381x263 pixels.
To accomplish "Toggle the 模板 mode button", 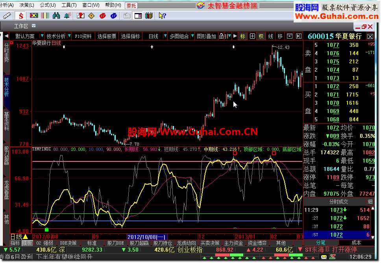I will (27, 243).
